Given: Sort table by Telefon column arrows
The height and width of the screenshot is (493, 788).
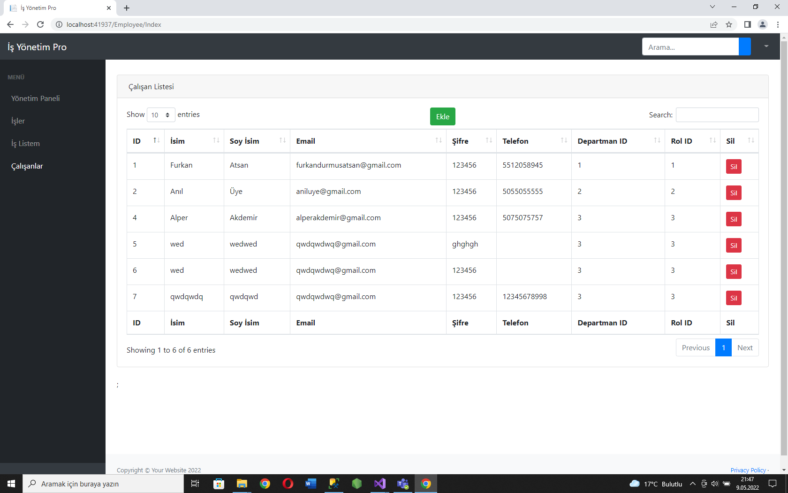Looking at the screenshot, I should tap(564, 140).
